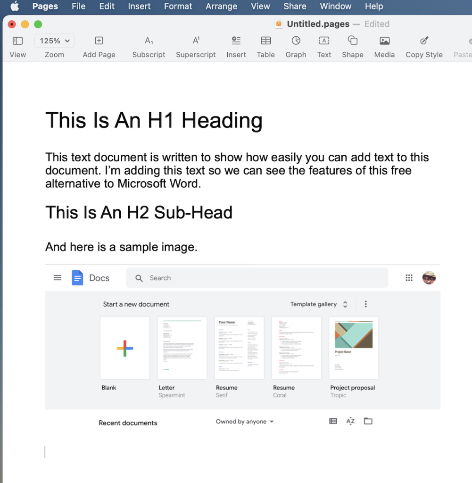
Task: Click the first body paragraph text
Action: point(237,170)
